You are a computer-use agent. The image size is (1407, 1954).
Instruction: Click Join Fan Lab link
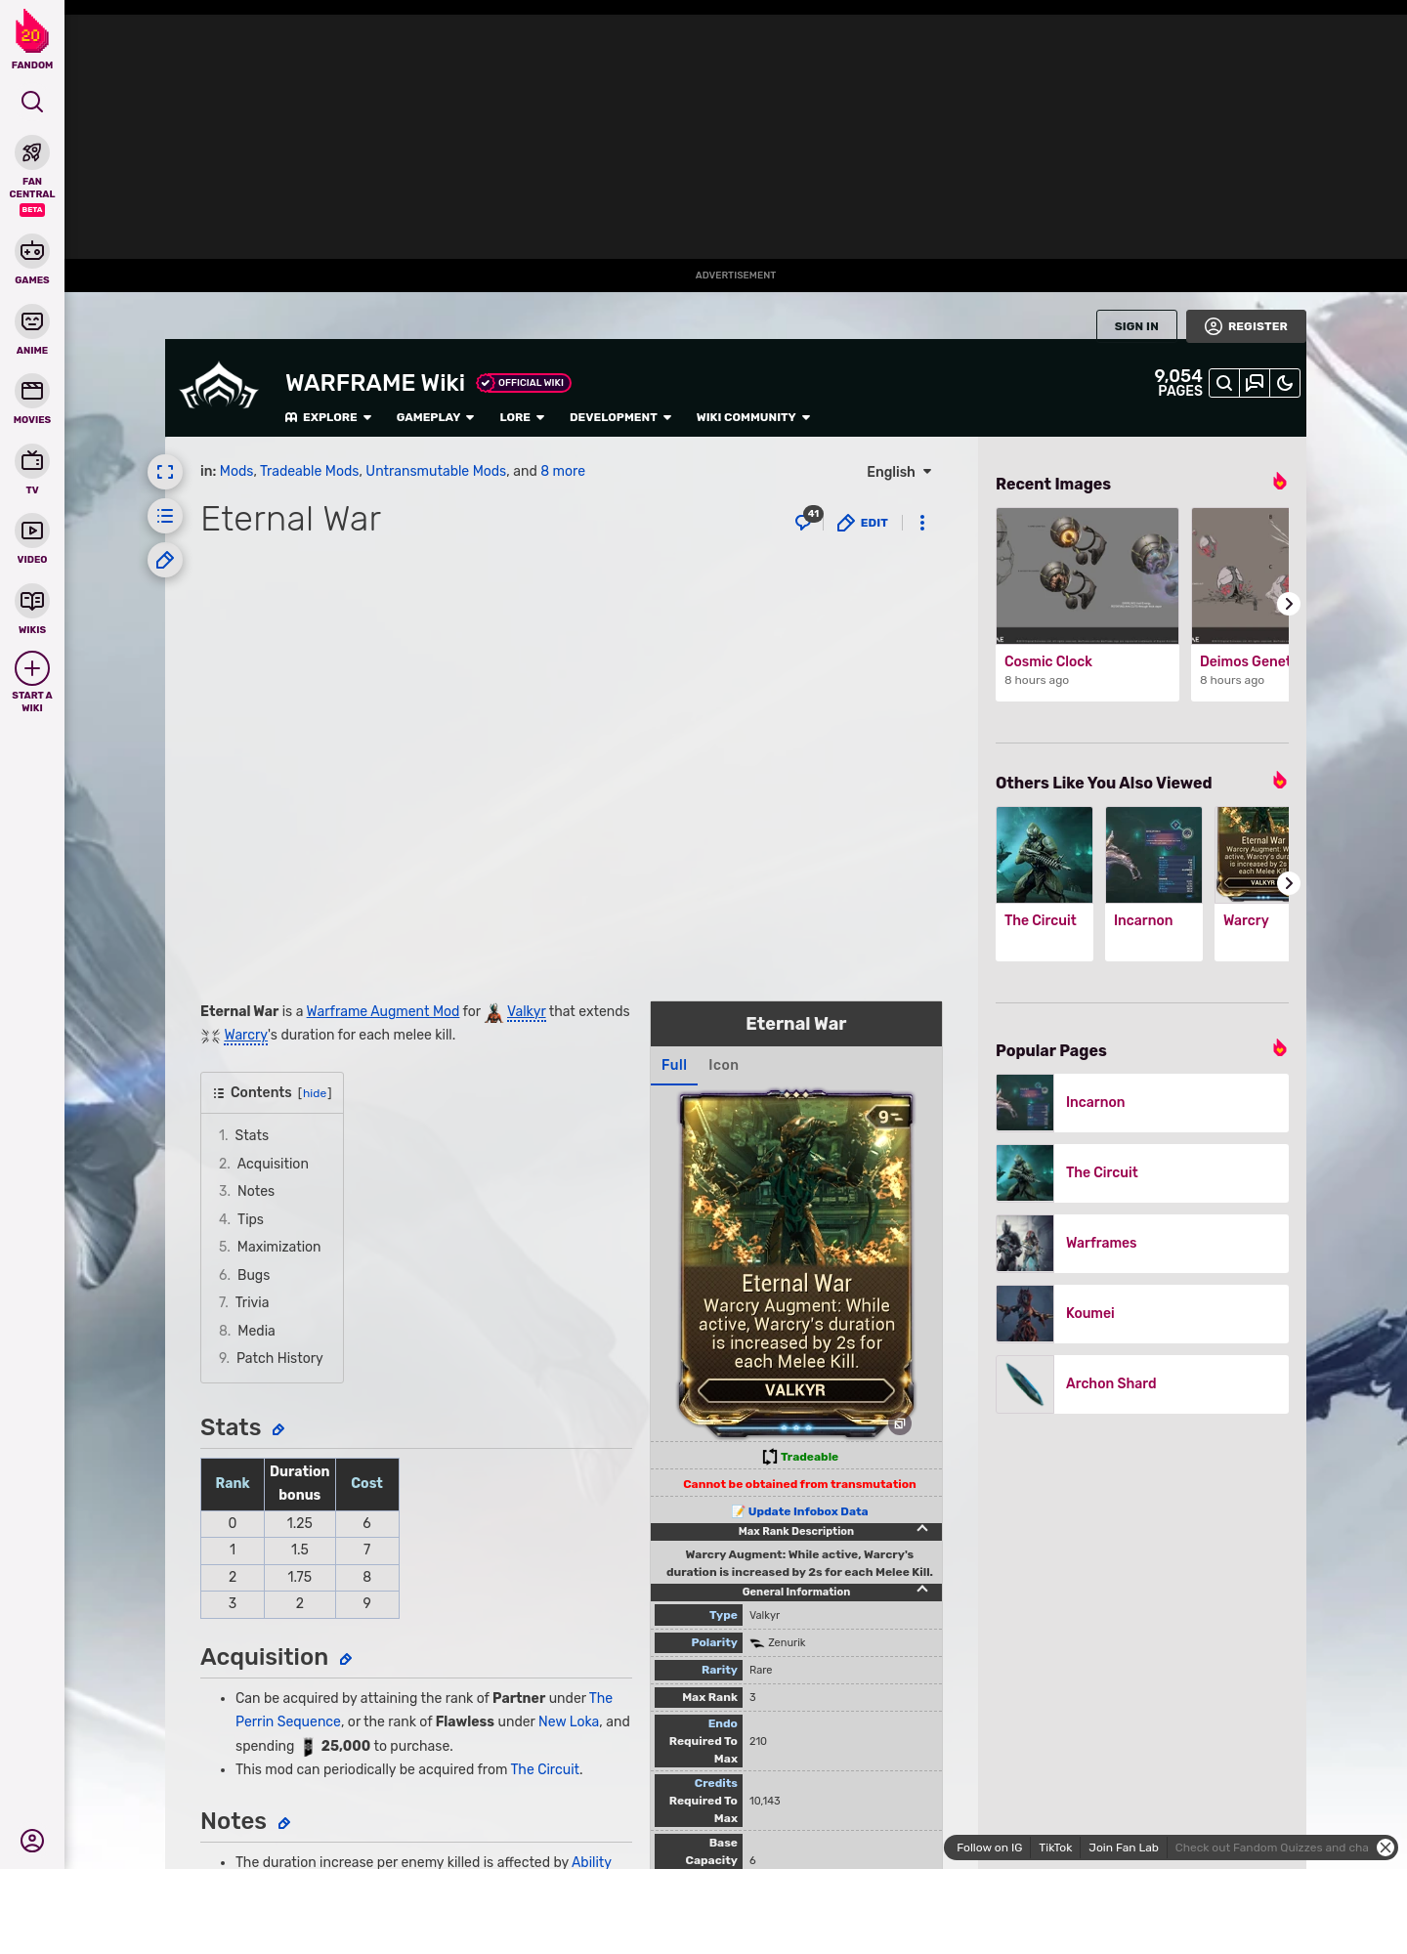1124,1848
